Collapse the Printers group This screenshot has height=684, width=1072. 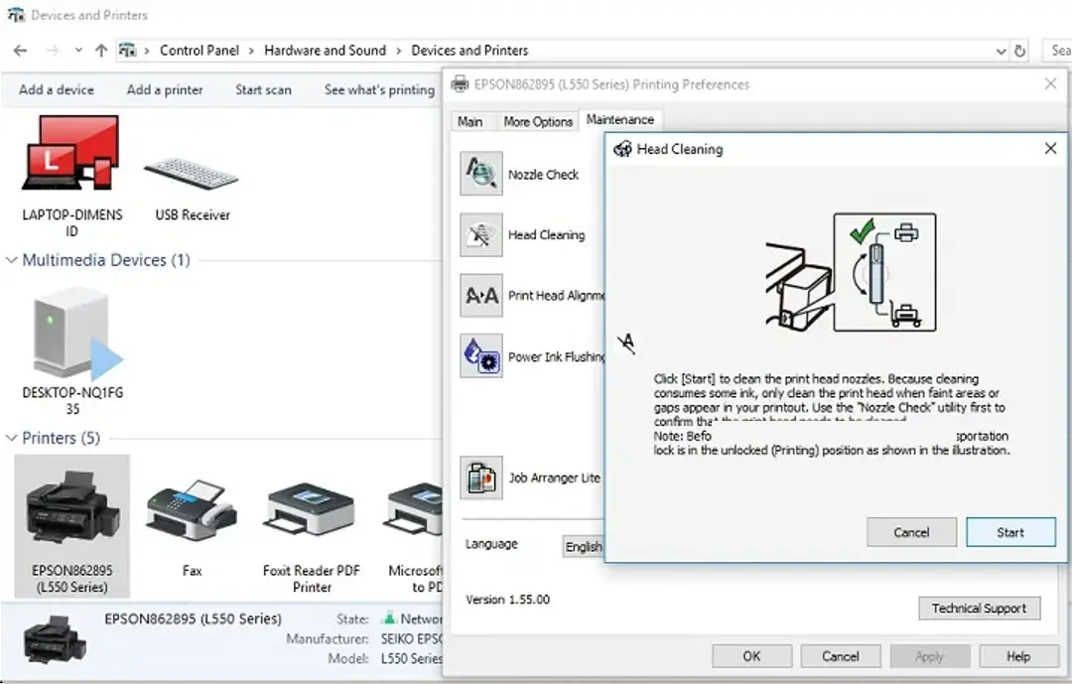coord(11,438)
